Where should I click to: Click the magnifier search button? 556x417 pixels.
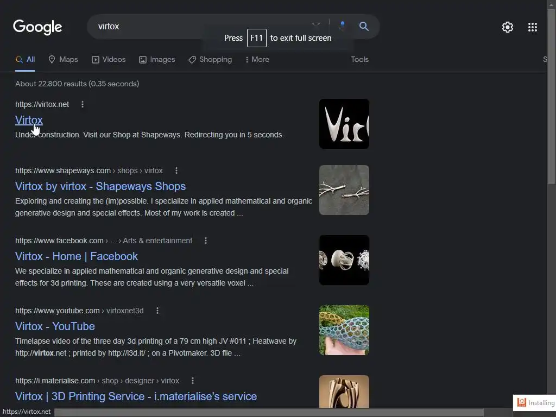(364, 26)
